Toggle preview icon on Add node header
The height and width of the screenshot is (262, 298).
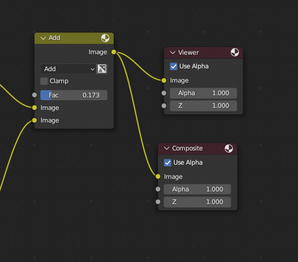click(105, 38)
